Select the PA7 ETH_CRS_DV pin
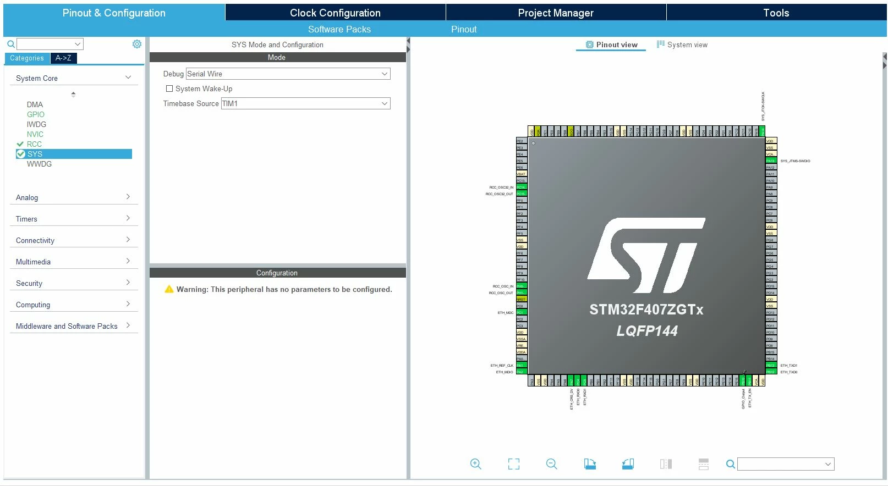 571,381
